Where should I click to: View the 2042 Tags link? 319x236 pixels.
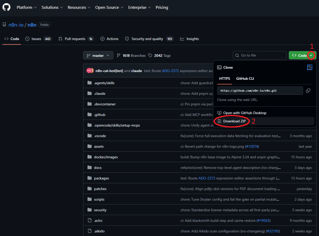159,55
